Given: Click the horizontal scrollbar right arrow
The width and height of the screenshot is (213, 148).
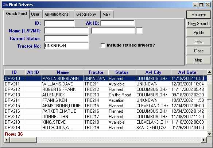Looking at the screenshot, I should 204,140.
